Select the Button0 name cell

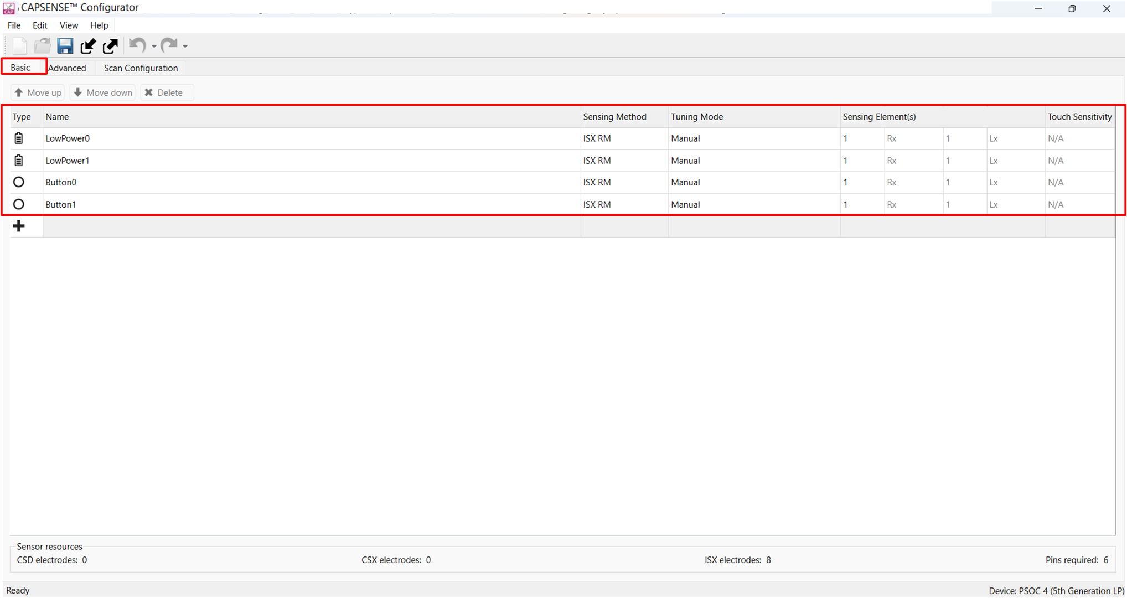click(312, 182)
